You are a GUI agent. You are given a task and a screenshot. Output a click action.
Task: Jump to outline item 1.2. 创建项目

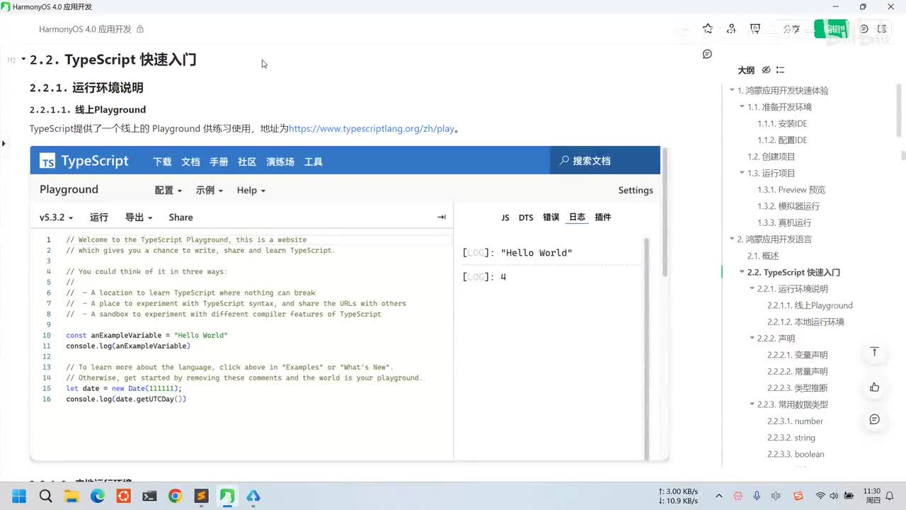point(772,157)
